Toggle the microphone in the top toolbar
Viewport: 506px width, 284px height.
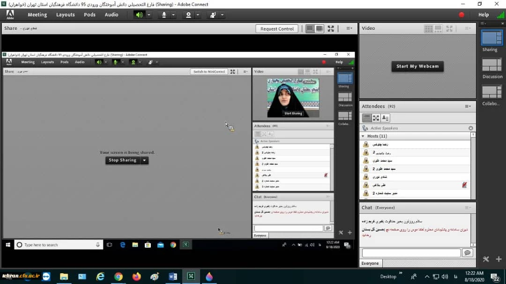pyautogui.click(x=164, y=15)
